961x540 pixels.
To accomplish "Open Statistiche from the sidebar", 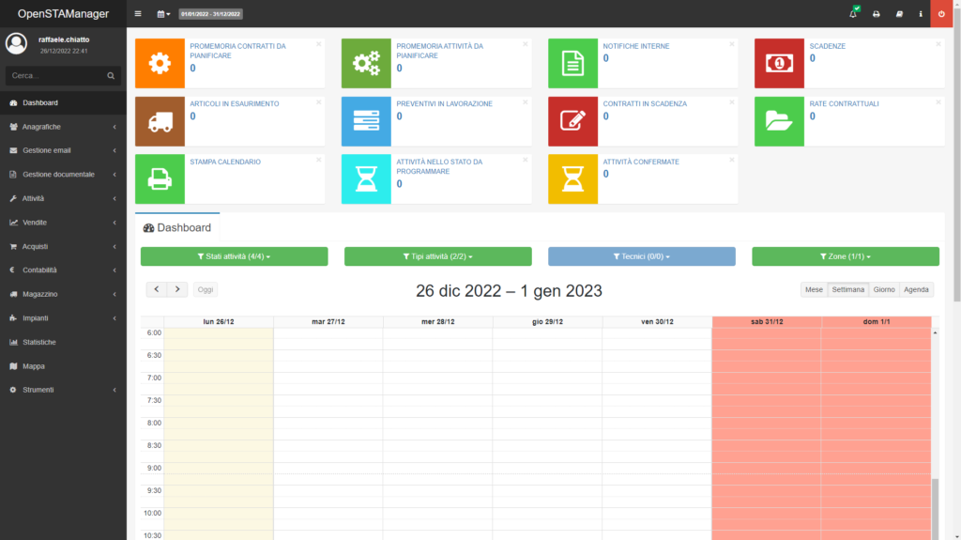I will click(x=39, y=342).
